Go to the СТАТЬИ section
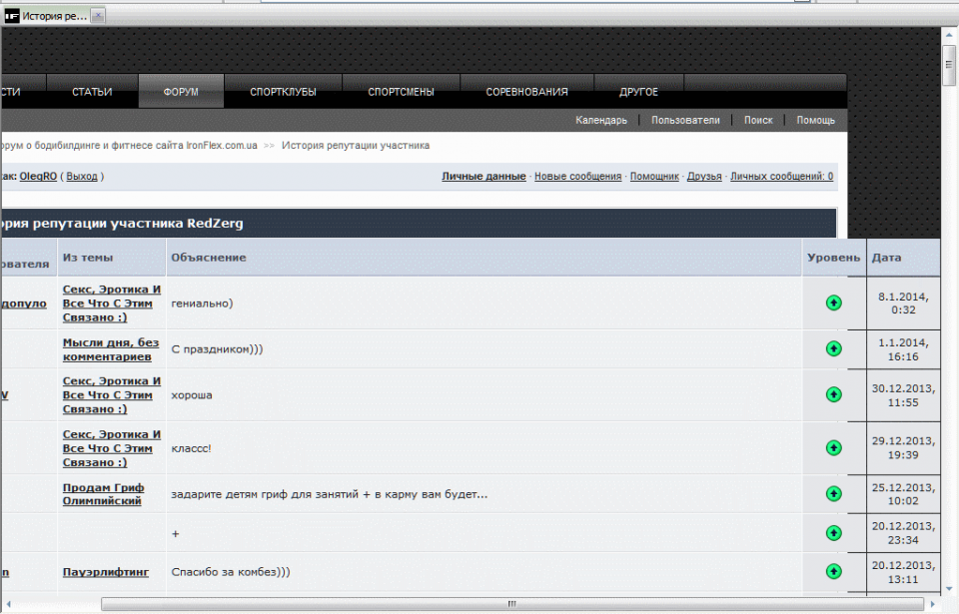Viewport: 959px width, 614px height. (x=92, y=92)
